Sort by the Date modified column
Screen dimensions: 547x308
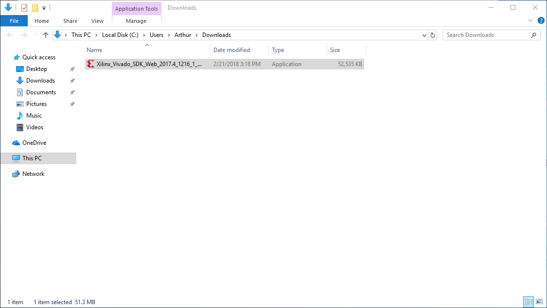pos(239,50)
